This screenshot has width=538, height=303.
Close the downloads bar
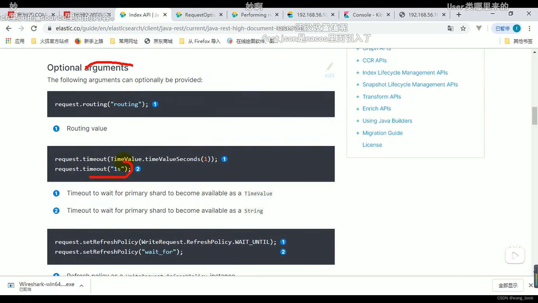coord(531,285)
